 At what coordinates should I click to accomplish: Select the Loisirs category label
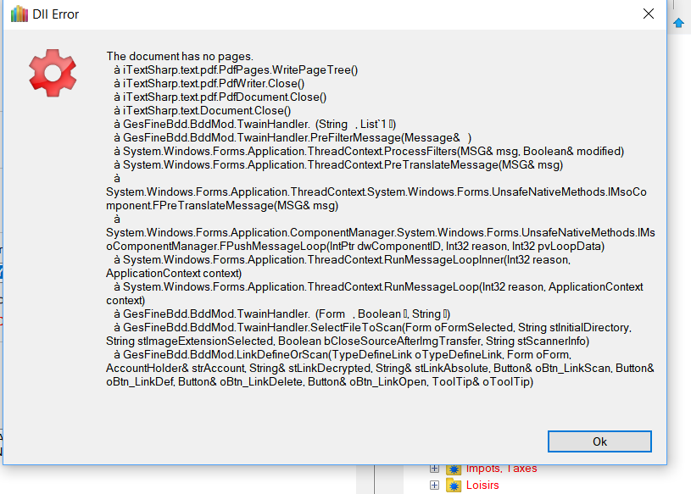(482, 486)
